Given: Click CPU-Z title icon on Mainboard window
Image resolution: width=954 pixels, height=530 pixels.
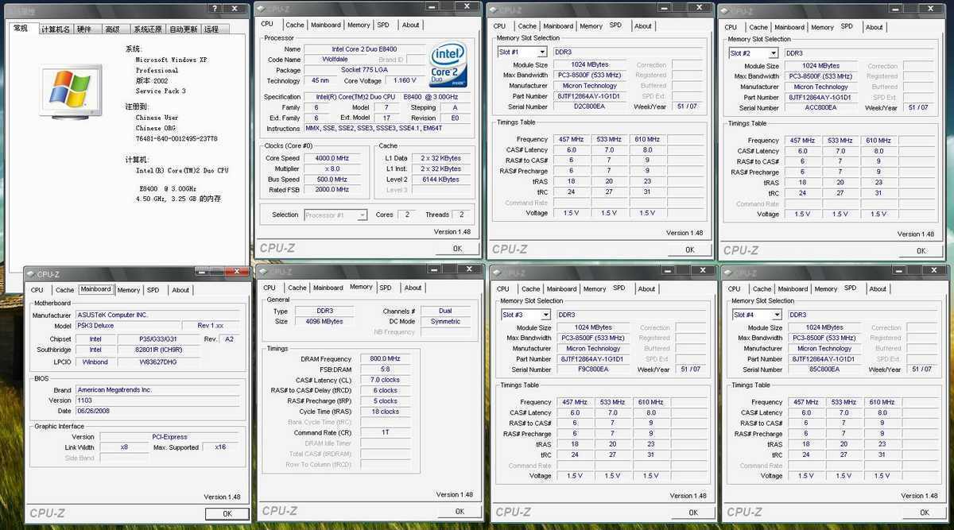Looking at the screenshot, I should (30, 273).
